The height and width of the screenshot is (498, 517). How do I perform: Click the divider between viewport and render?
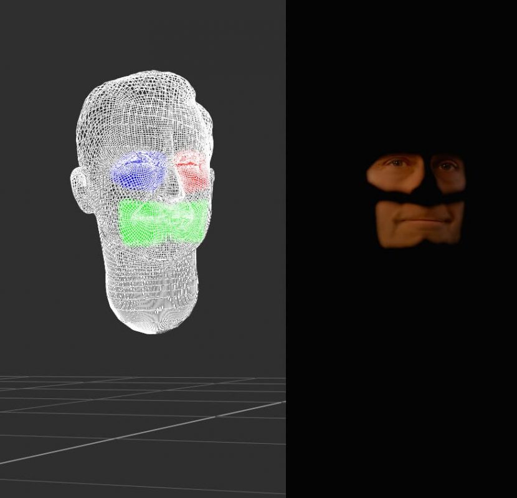[x=286, y=249]
